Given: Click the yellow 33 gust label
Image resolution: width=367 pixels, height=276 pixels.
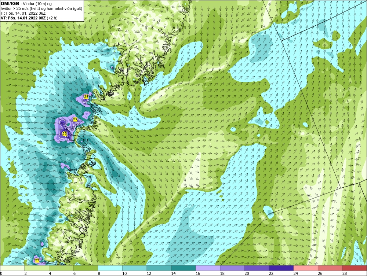Looking at the screenshot, I should [65, 133].
